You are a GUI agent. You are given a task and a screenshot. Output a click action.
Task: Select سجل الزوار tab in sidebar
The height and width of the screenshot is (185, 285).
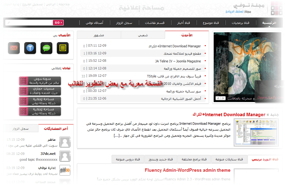pos(21,128)
